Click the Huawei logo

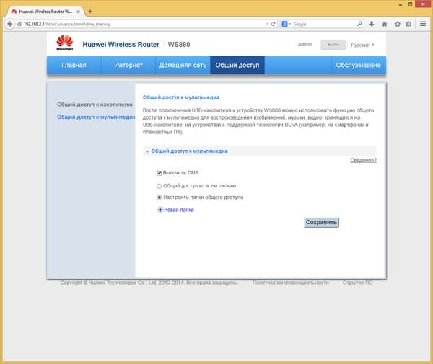pyautogui.click(x=65, y=43)
